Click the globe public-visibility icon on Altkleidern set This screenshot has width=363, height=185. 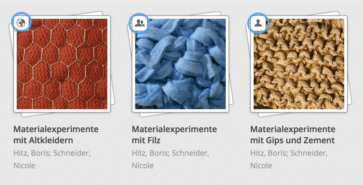coord(22,23)
